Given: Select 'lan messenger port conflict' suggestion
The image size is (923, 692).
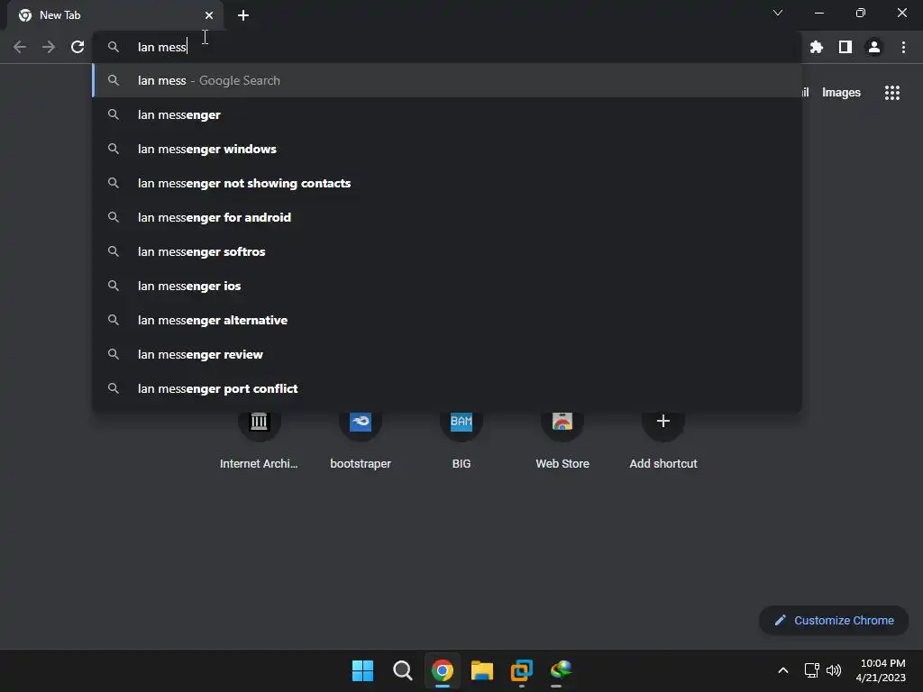Looking at the screenshot, I should click(447, 388).
